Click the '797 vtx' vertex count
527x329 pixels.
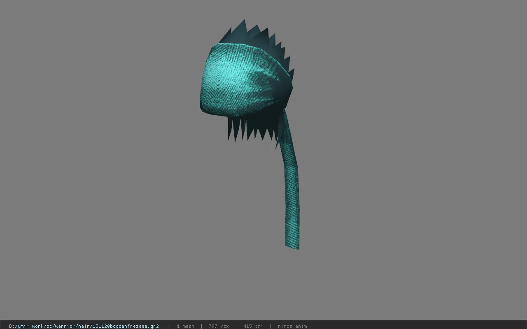tap(219, 326)
